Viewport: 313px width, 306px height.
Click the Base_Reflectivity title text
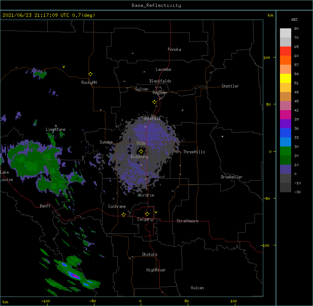coord(156,5)
